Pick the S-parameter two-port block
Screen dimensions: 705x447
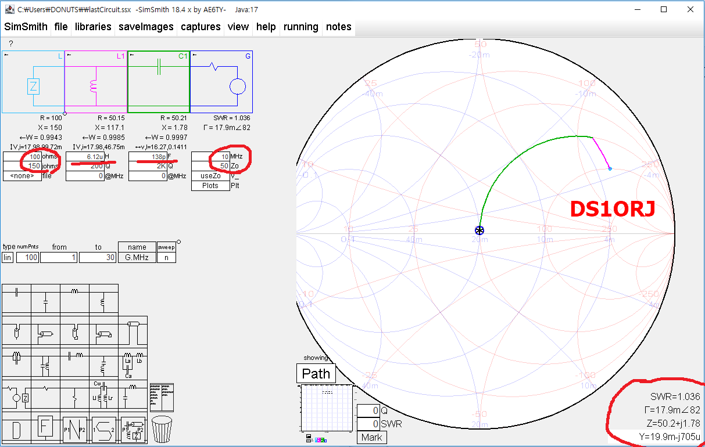(x=104, y=428)
